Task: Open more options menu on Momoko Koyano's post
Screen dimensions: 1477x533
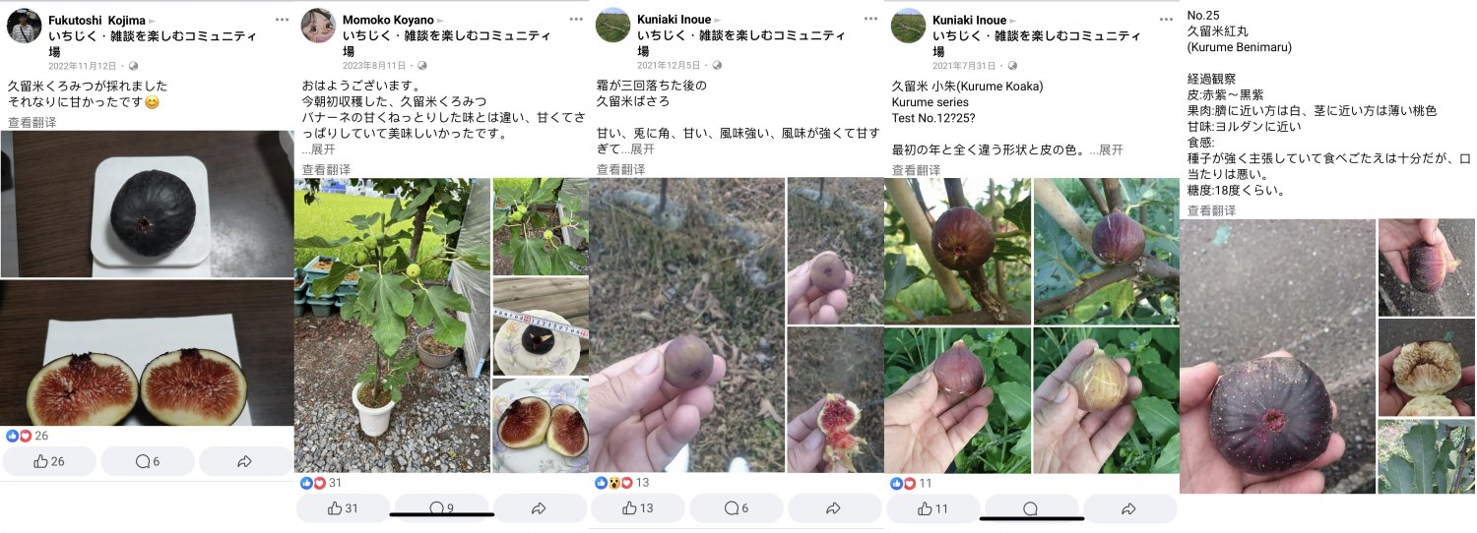Action: click(x=577, y=19)
